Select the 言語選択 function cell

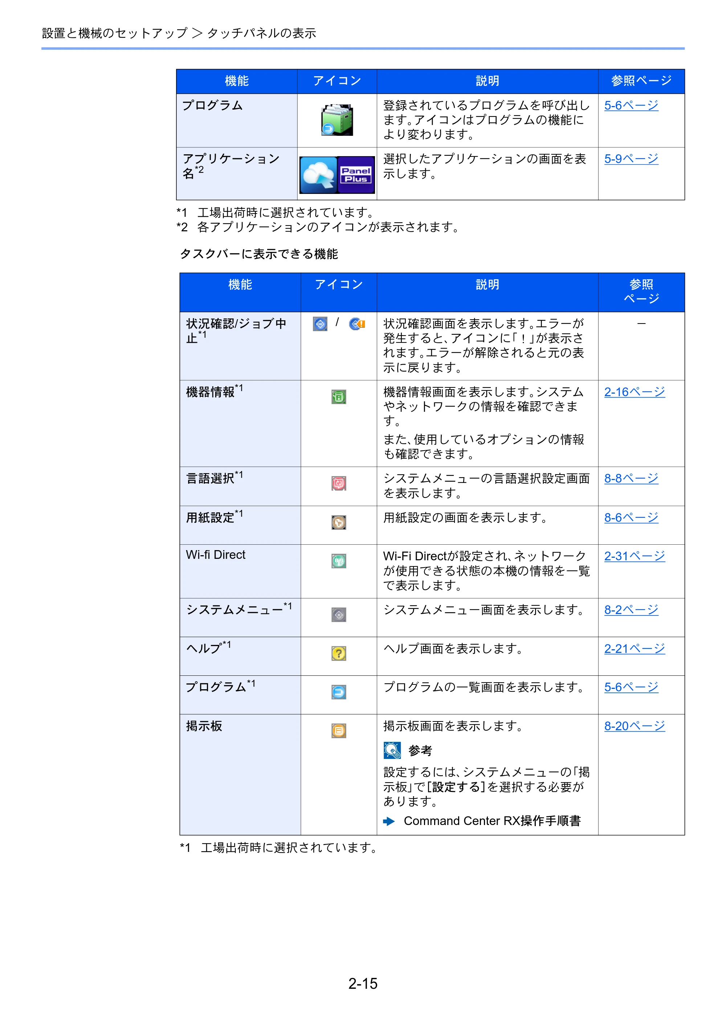pyautogui.click(x=240, y=486)
